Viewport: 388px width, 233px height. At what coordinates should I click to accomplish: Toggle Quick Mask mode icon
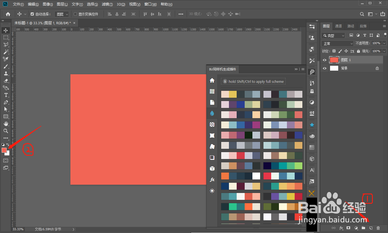point(6,161)
